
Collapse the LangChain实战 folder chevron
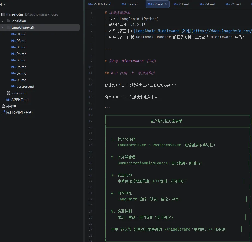[x=2, y=28]
